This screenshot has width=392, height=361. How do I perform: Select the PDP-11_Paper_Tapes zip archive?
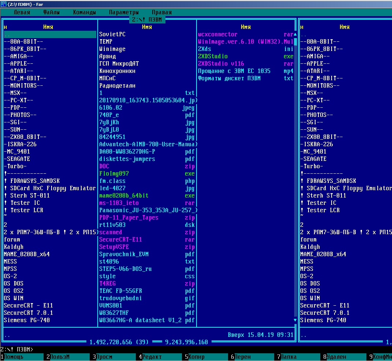[x=129, y=217]
